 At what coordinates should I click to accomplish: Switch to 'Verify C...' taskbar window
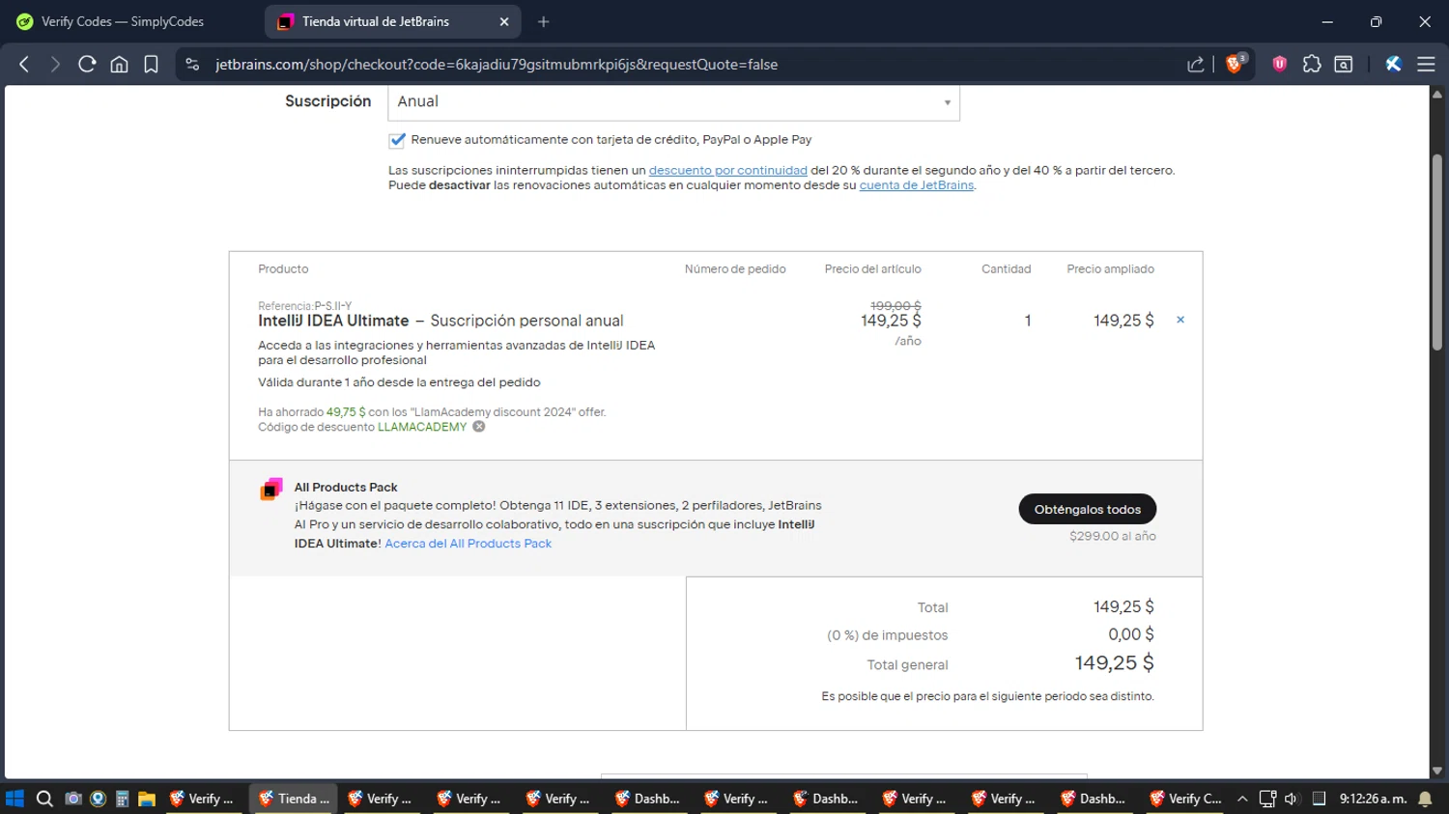pos(1185,799)
